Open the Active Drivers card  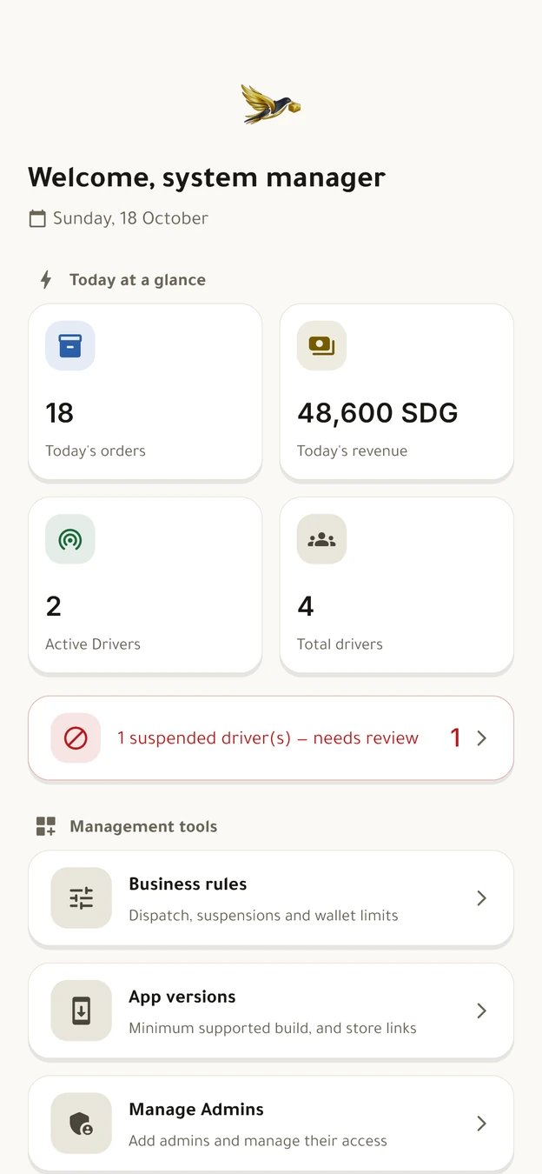pyautogui.click(x=145, y=585)
